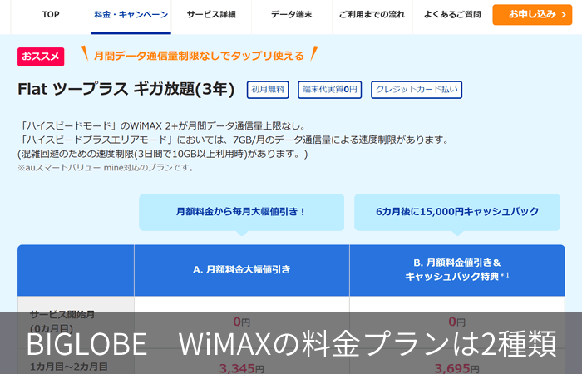Image resolution: width=582 pixels, height=374 pixels.
Task: Click the WiMAX 2+ 月間データ通信量上限なし line
Action: coord(163,126)
